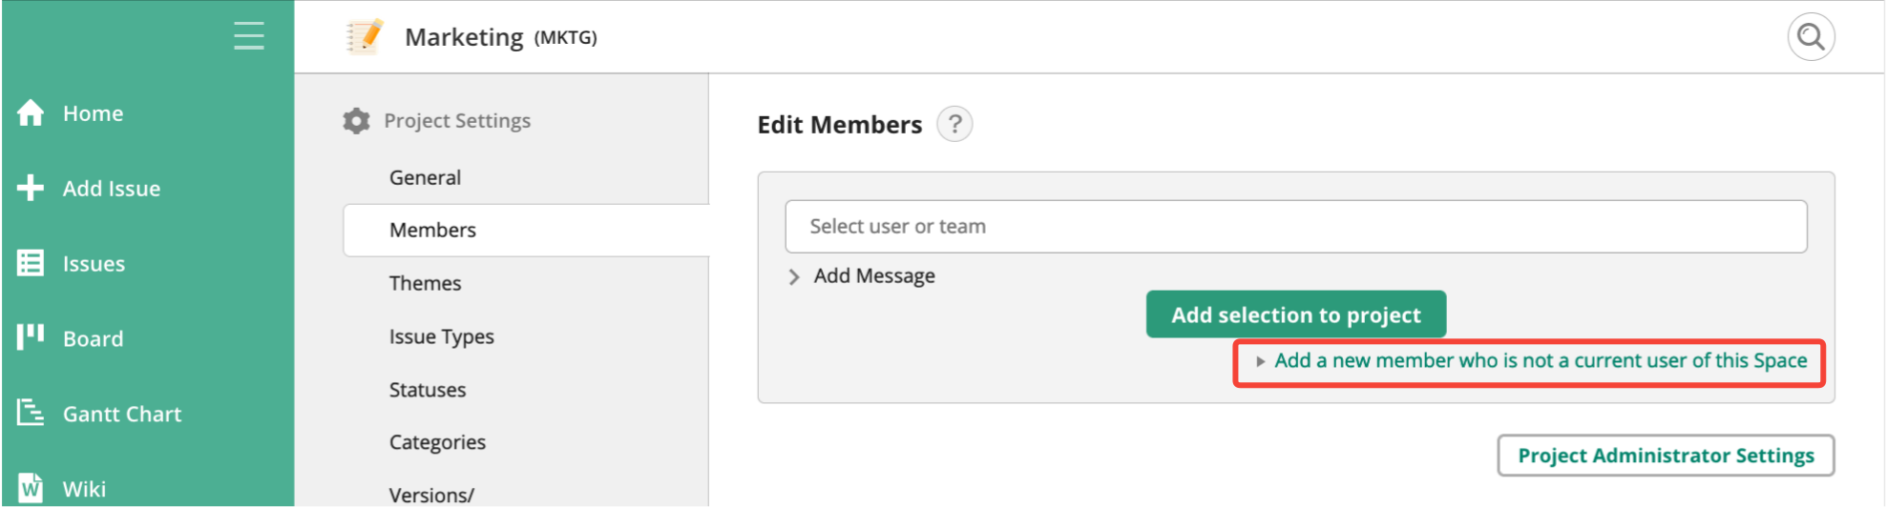Viewport: 1887px width, 507px height.
Task: Click the Marketing project notepad icon
Action: tap(365, 36)
